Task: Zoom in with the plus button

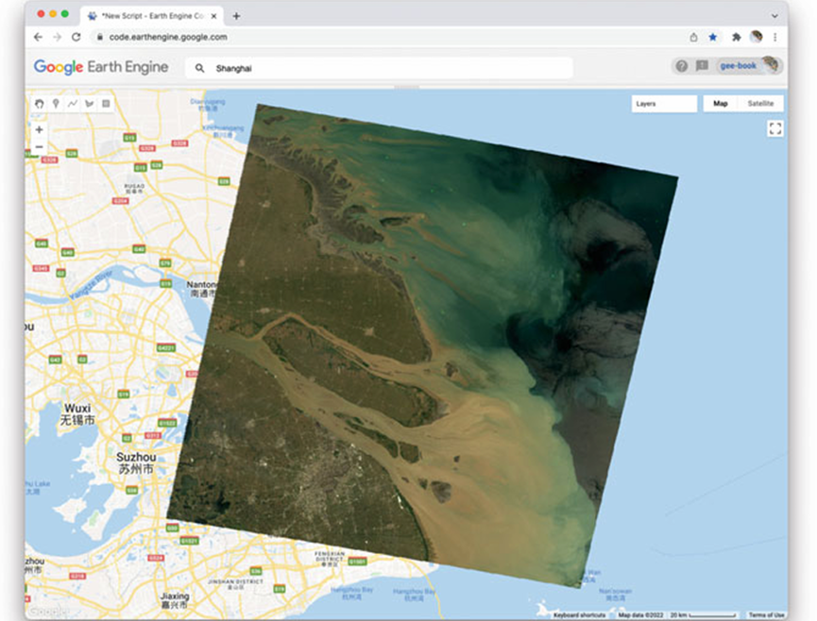Action: coord(39,129)
